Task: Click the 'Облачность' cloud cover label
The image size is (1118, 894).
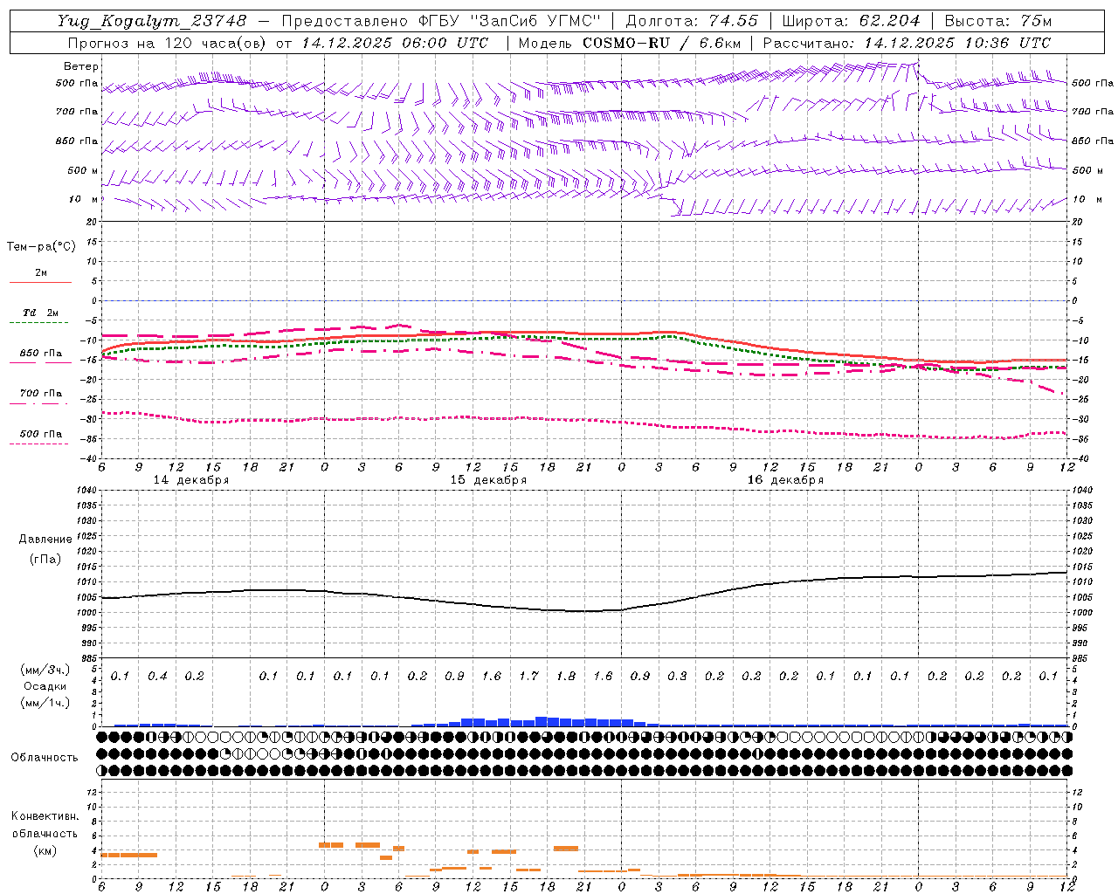Action: click(44, 758)
